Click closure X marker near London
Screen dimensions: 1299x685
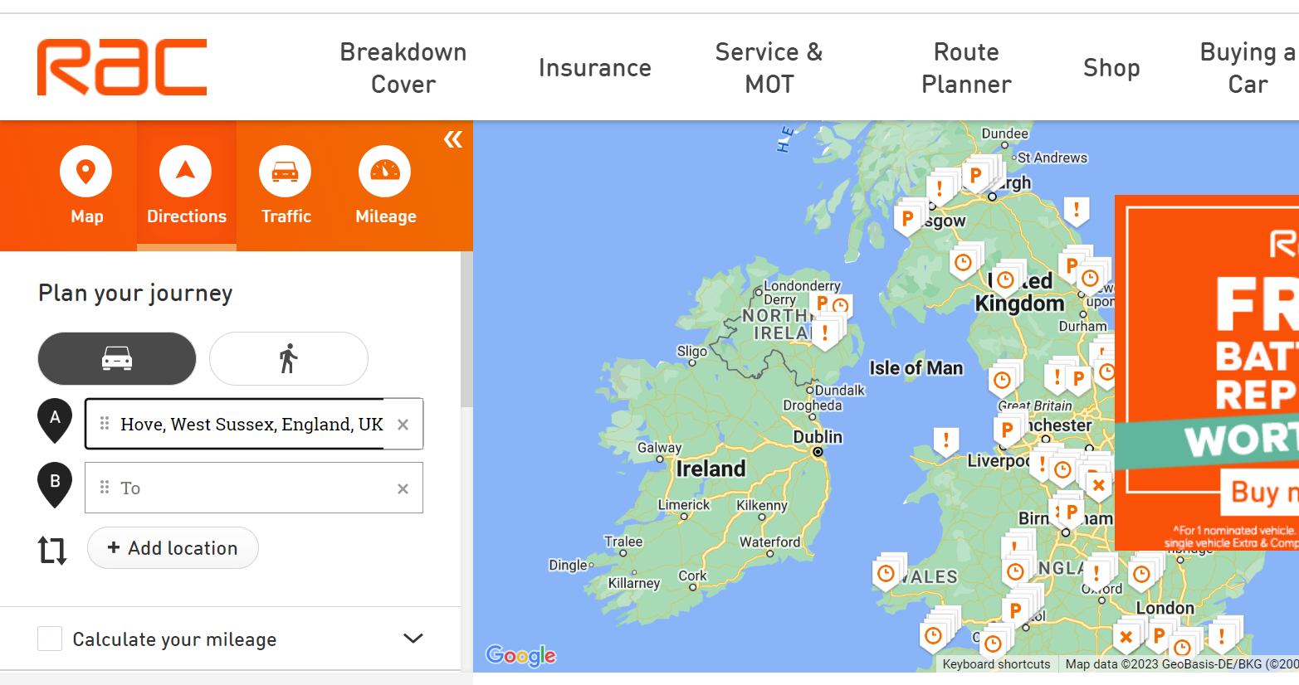click(x=1126, y=638)
